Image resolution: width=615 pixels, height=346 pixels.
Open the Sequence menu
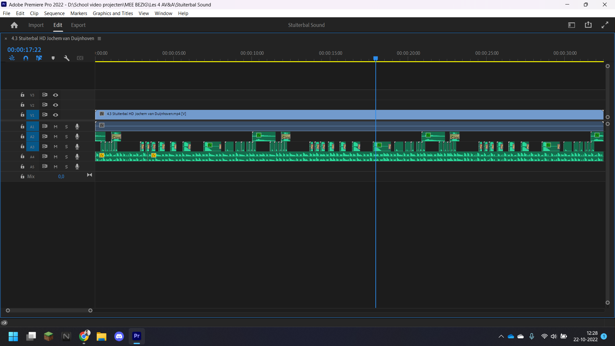(x=54, y=13)
